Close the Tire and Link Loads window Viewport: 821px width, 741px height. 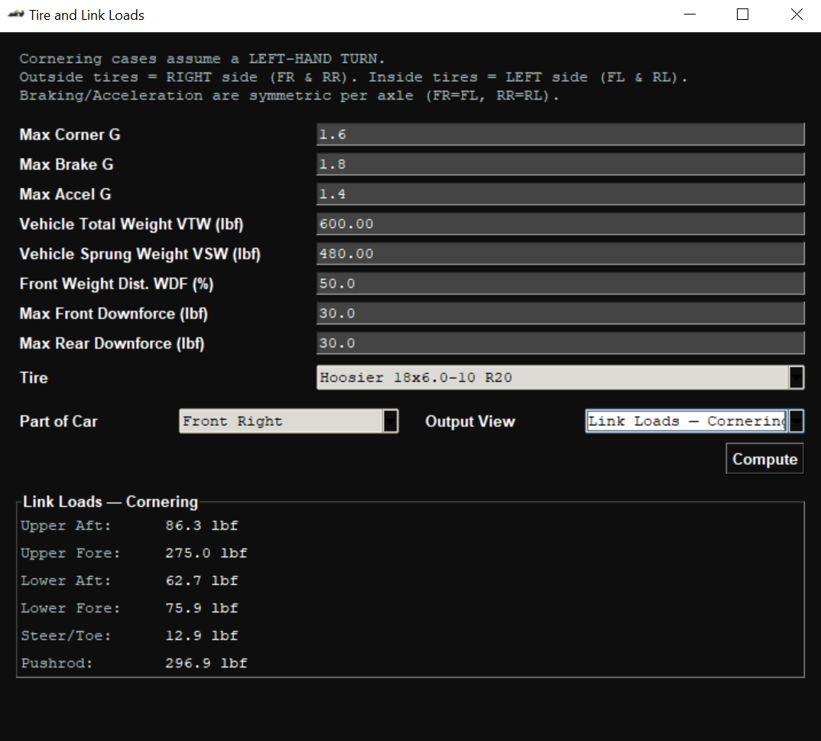coord(796,15)
